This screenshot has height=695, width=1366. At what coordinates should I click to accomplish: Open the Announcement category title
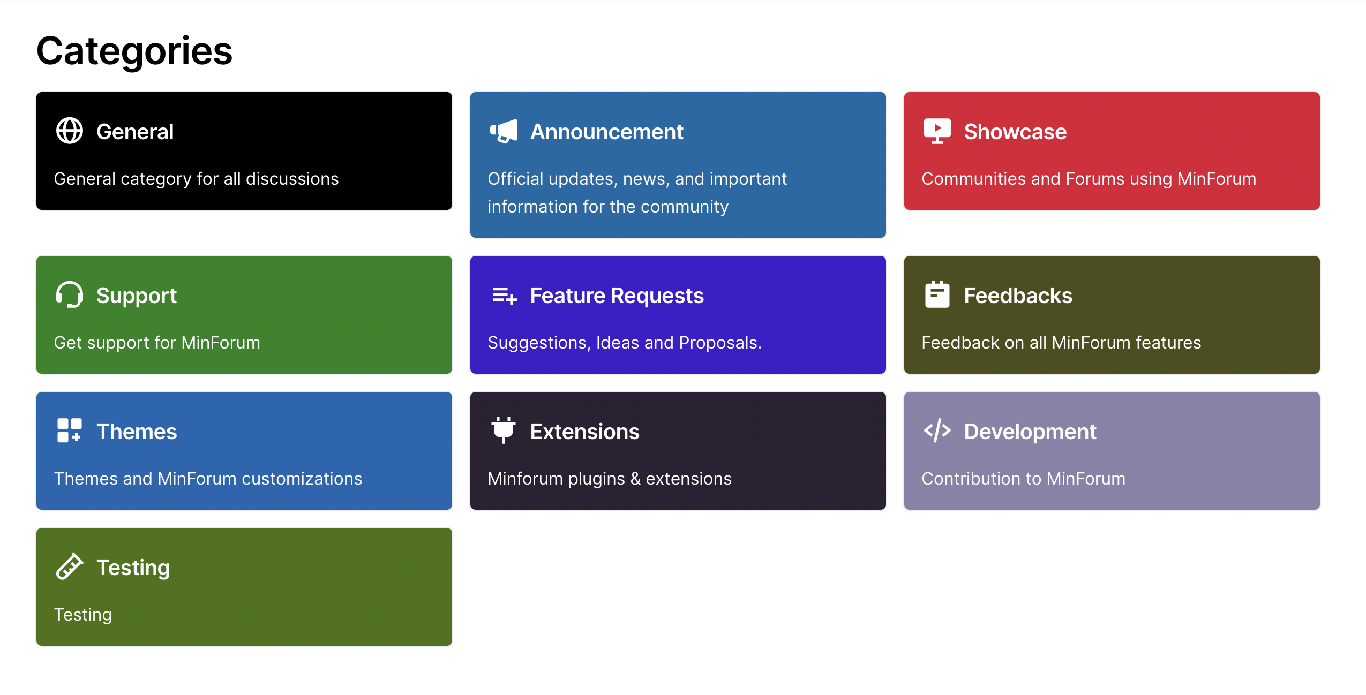coord(607,132)
